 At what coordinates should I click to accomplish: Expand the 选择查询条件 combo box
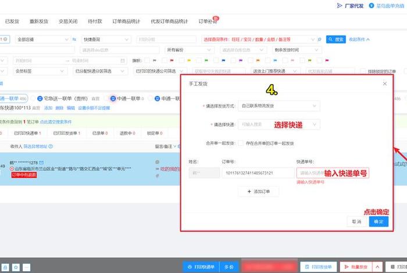click(x=259, y=39)
